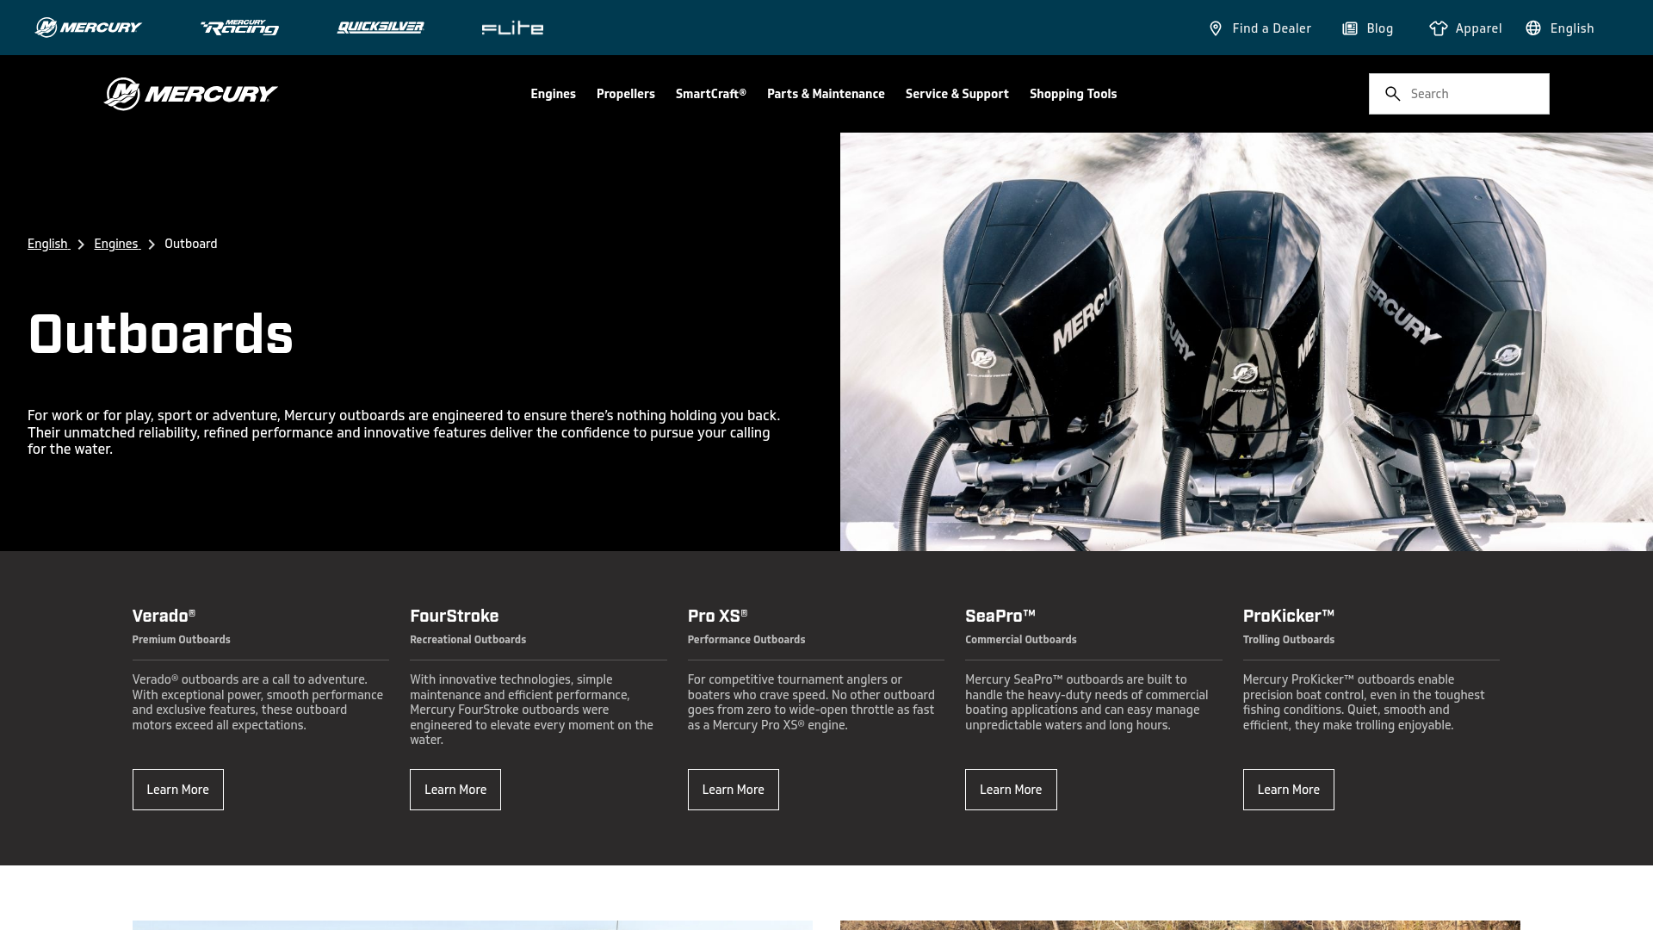Click the triple outboard engines hero image
This screenshot has height=930, width=1653.
[1247, 342]
